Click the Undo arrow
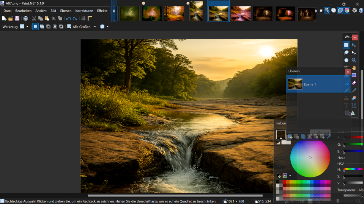Image resolution: width=364 pixels, height=204 pixels. [68, 19]
